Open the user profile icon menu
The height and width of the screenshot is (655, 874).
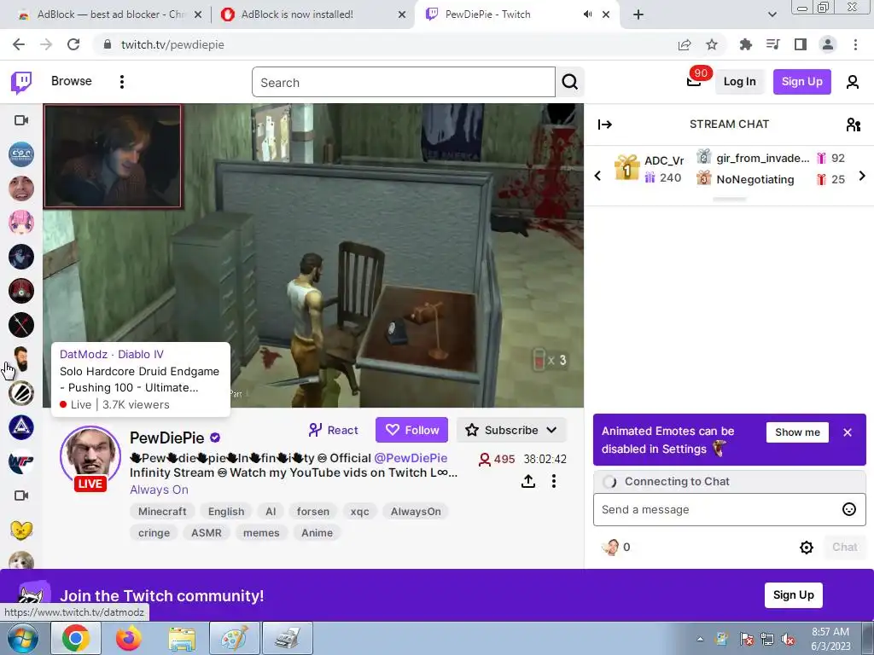click(853, 82)
